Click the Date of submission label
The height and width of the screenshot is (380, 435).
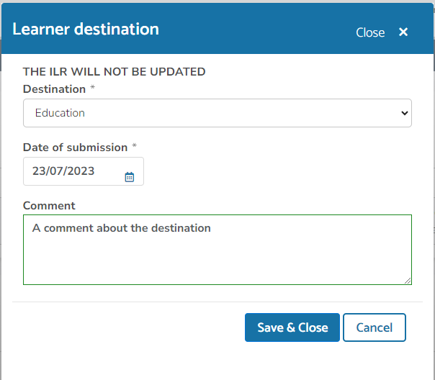click(75, 148)
